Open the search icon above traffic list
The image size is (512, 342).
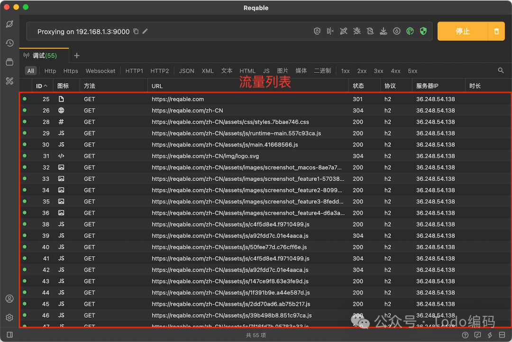coord(501,71)
